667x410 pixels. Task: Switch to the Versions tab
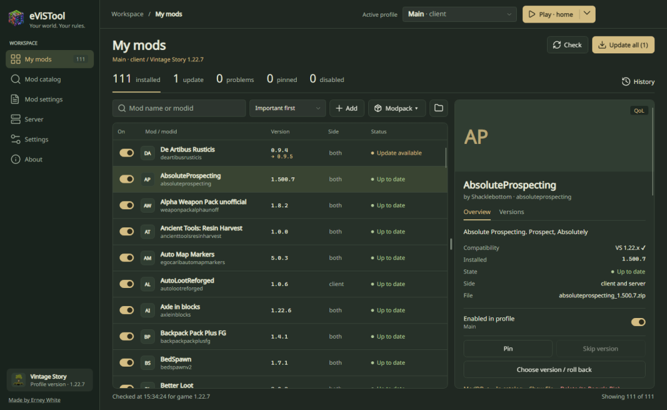(x=512, y=212)
